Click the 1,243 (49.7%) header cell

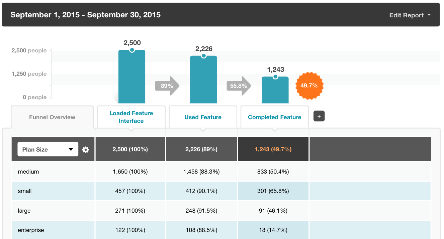pyautogui.click(x=273, y=149)
